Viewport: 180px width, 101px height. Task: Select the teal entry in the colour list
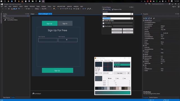122,65
